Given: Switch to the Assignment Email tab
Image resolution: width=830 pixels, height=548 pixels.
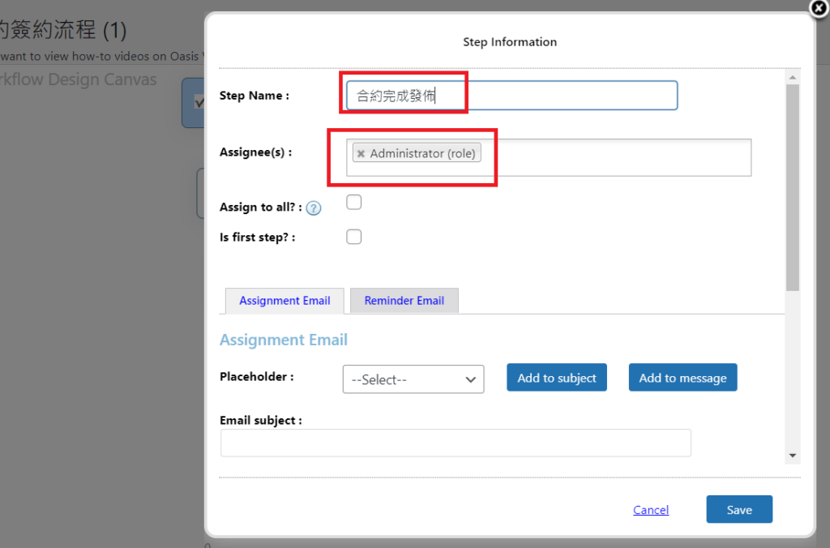Looking at the screenshot, I should [x=285, y=301].
